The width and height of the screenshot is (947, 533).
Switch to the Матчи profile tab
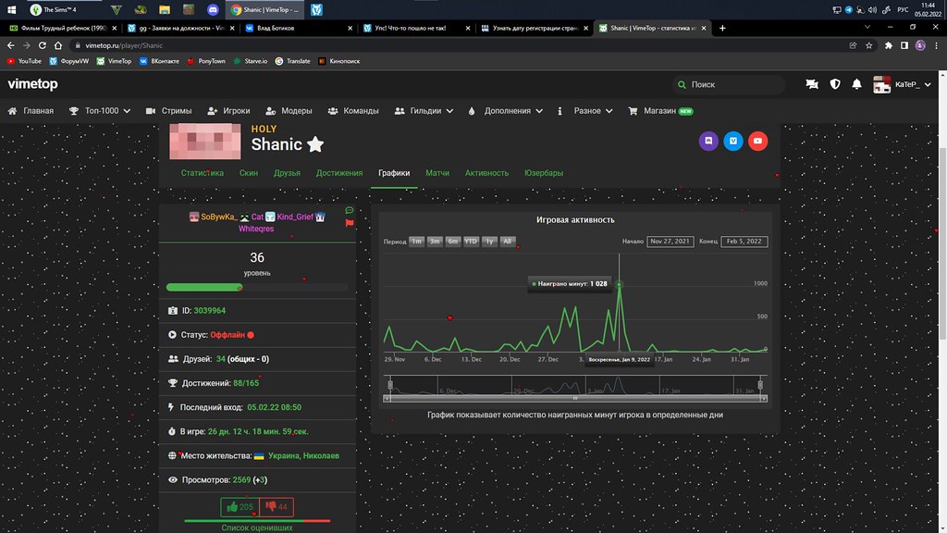coord(437,173)
